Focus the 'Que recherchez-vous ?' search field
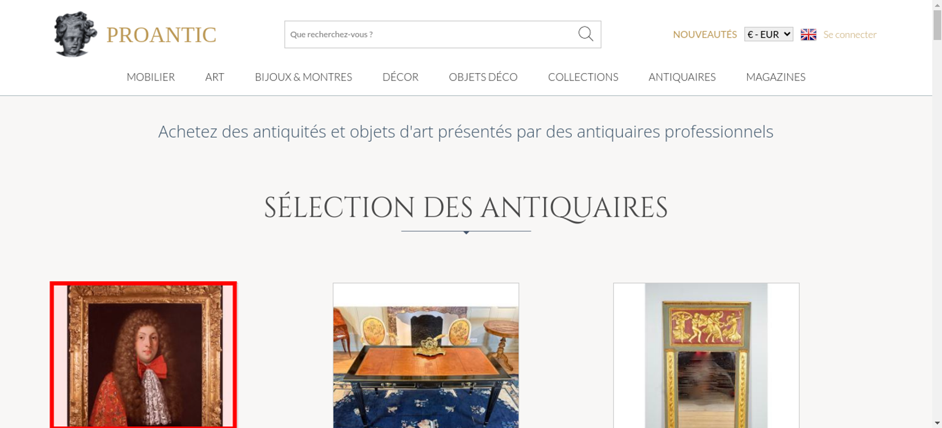 pos(431,34)
